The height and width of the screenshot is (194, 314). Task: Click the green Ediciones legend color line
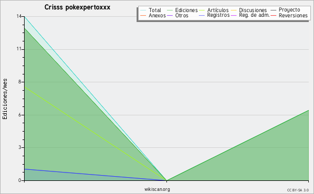pyautogui.click(x=170, y=10)
